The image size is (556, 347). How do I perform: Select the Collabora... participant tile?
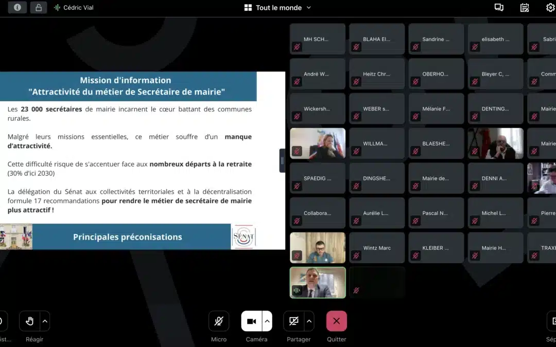318,213
